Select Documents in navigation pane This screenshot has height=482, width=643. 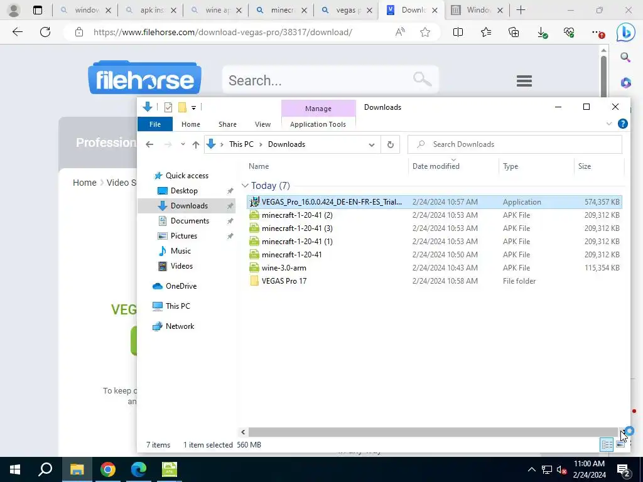[190, 221]
